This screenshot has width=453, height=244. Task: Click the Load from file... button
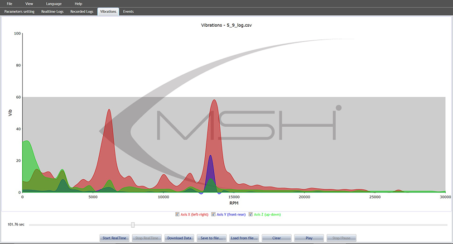coord(244,238)
